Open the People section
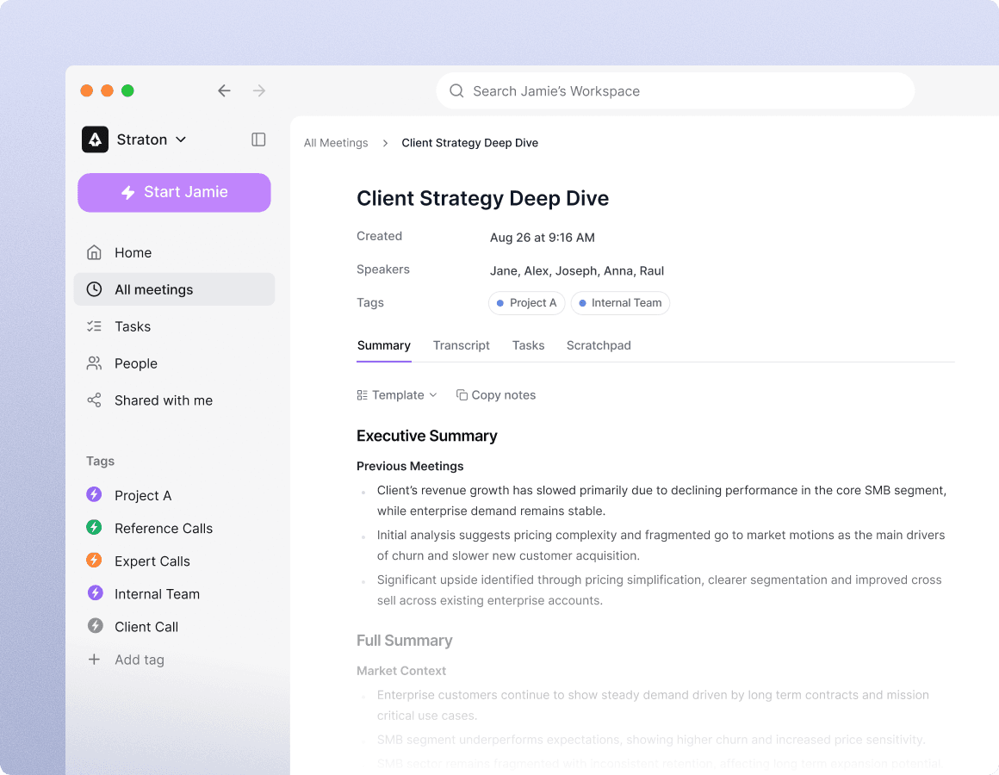The image size is (999, 775). tap(135, 363)
